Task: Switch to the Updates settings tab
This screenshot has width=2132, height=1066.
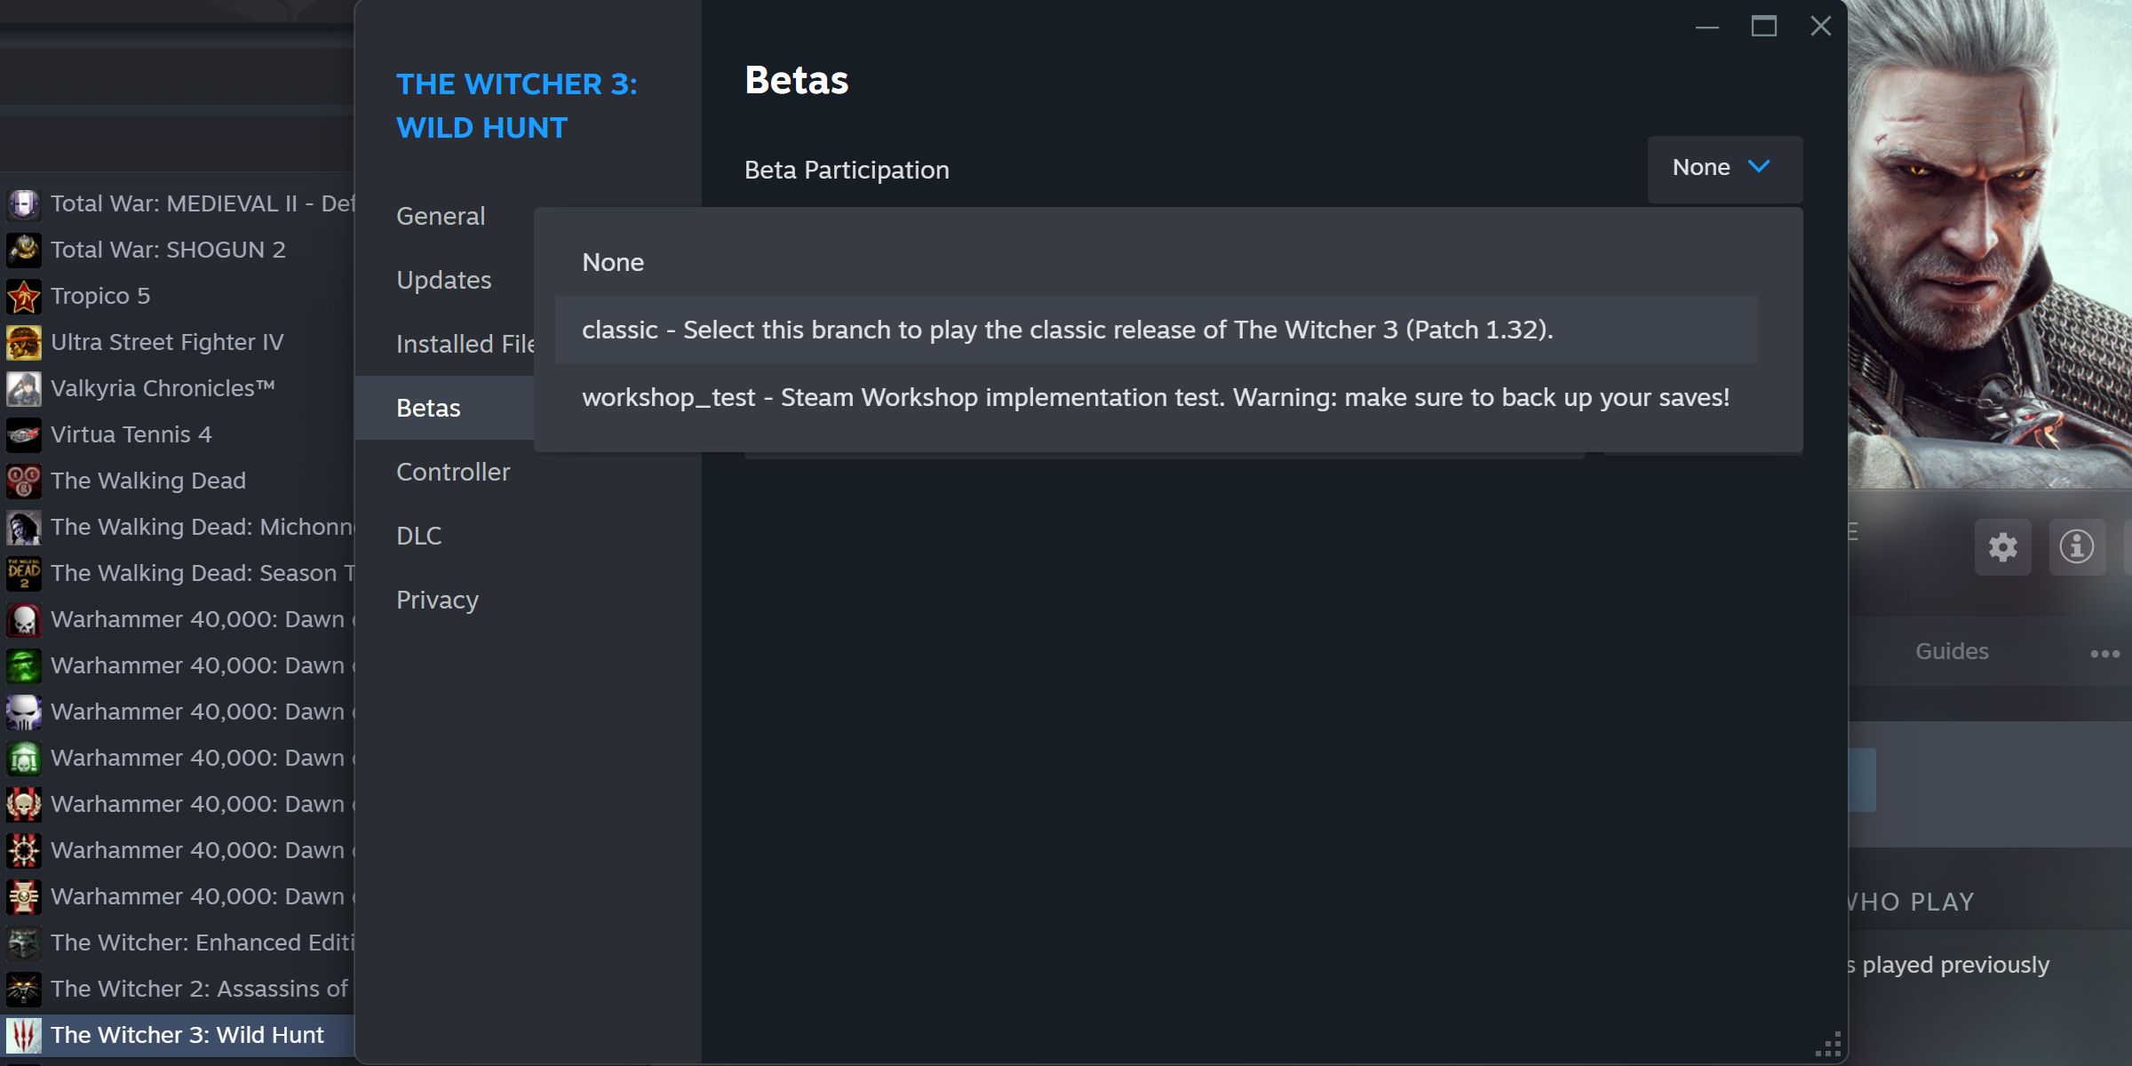Action: point(443,279)
